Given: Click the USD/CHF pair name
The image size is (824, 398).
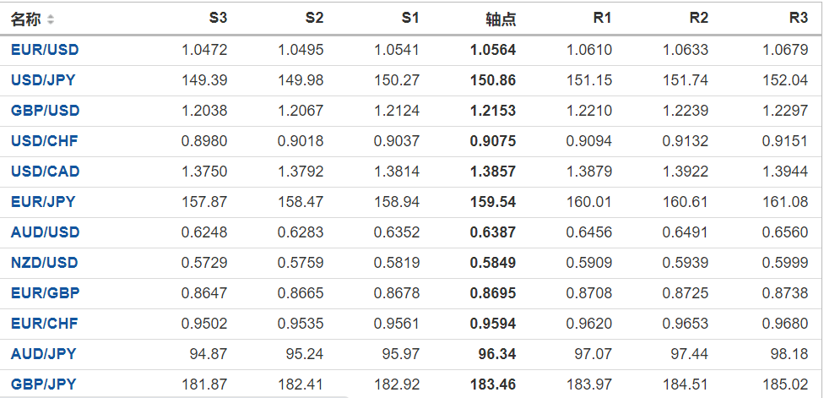Looking at the screenshot, I should (x=45, y=141).
